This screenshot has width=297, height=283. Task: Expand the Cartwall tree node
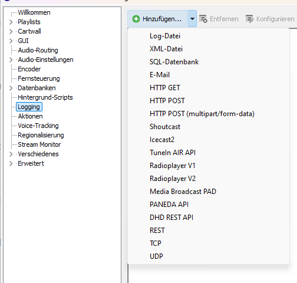click(11, 31)
